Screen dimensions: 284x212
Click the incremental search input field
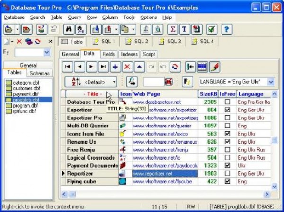[153, 82]
